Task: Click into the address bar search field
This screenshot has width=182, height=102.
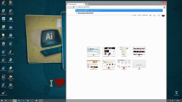Action: tap(119, 7)
